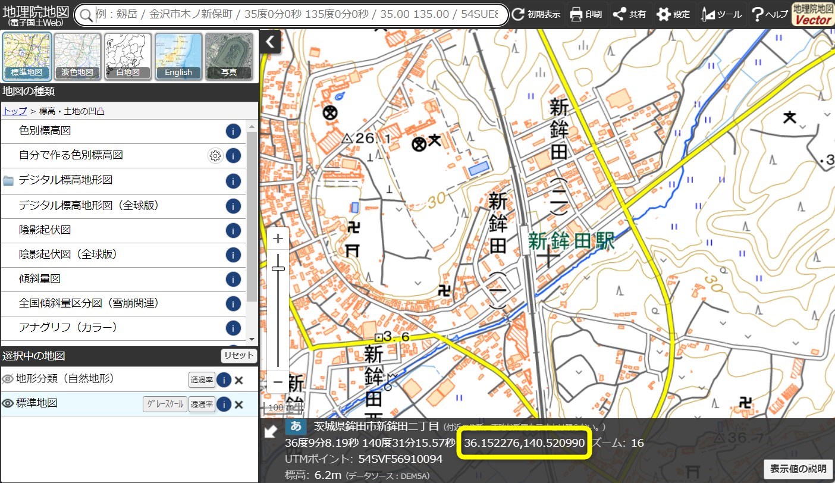Toggle グレースケール for 標準地図
835x483 pixels.
point(165,404)
